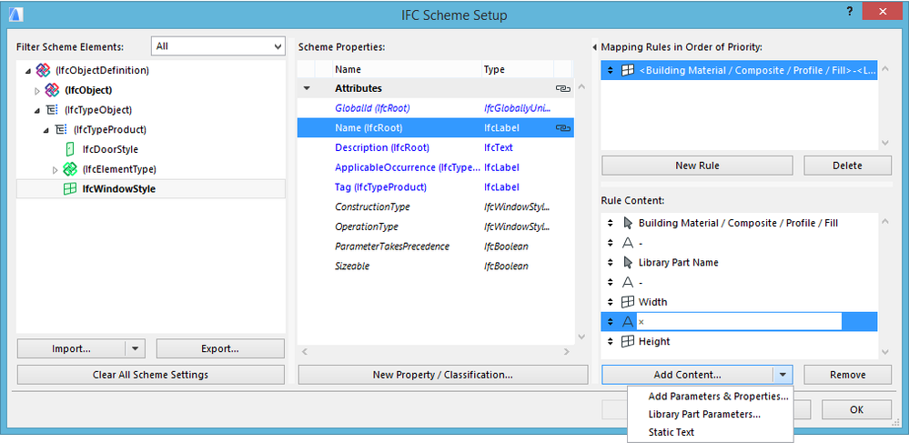Confirm with the OK button
The height and width of the screenshot is (443, 909).
856,409
